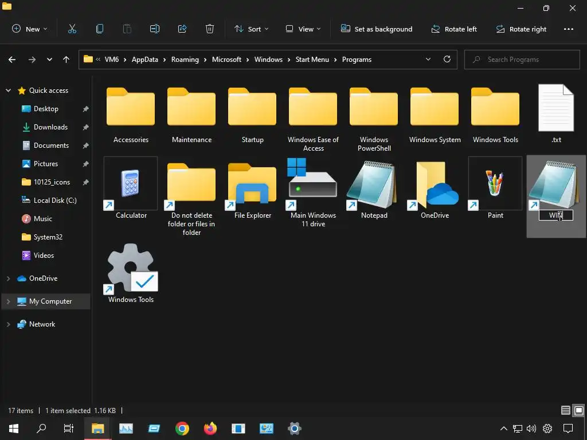Select the Windows Tools gear shortcut

point(131,273)
